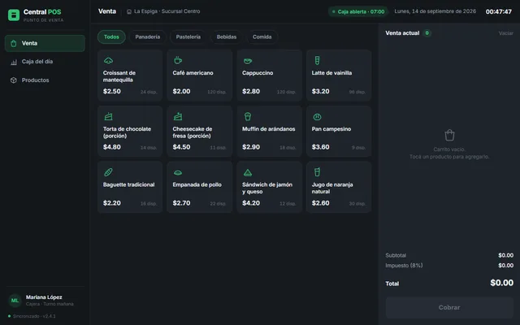The width and height of the screenshot is (520, 325).
Task: Add Café americano to the sale
Action: point(200,76)
